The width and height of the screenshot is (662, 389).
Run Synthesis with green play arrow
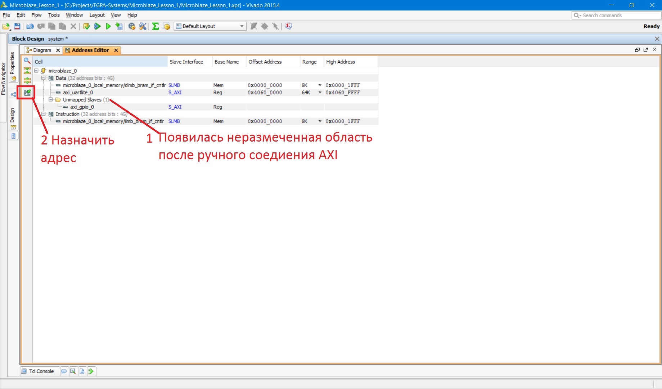[x=108, y=26]
